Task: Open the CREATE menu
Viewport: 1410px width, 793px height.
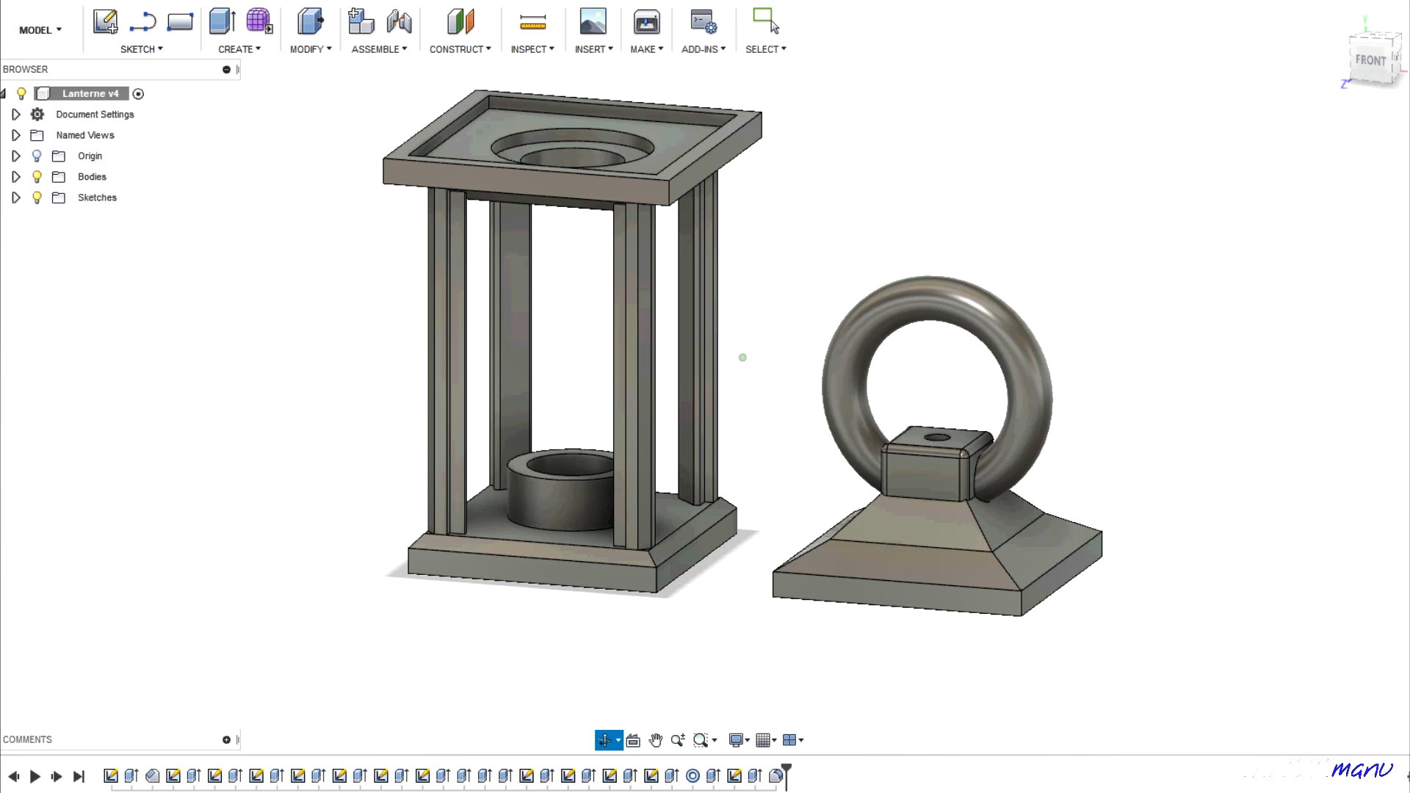Action: tap(239, 49)
